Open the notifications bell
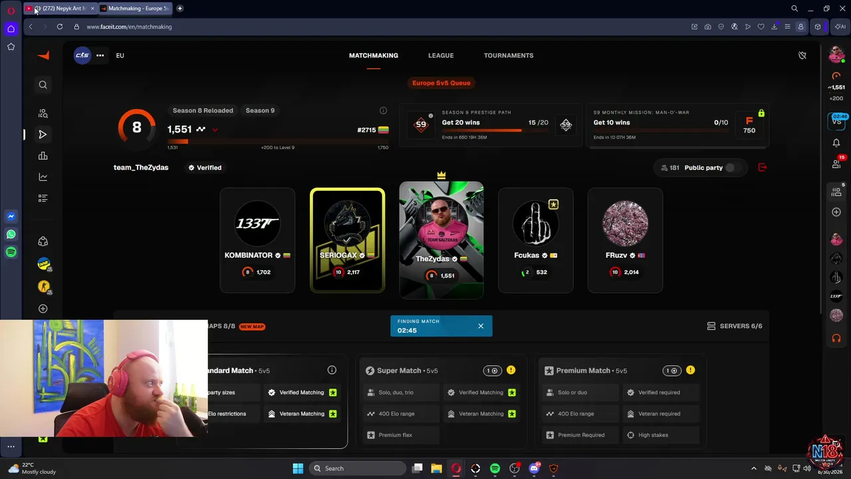The height and width of the screenshot is (479, 851). pos(836,142)
